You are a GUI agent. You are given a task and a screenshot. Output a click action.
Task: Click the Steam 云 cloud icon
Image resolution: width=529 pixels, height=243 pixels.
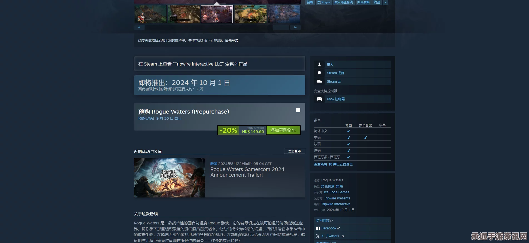pos(319,81)
